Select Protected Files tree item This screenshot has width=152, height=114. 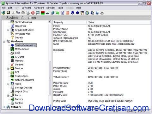pyautogui.click(x=23, y=34)
